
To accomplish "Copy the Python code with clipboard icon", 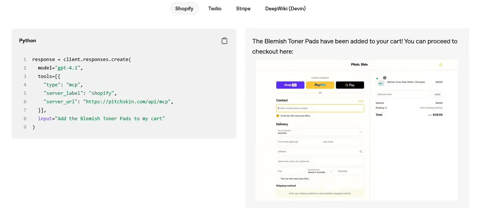I will (225, 41).
